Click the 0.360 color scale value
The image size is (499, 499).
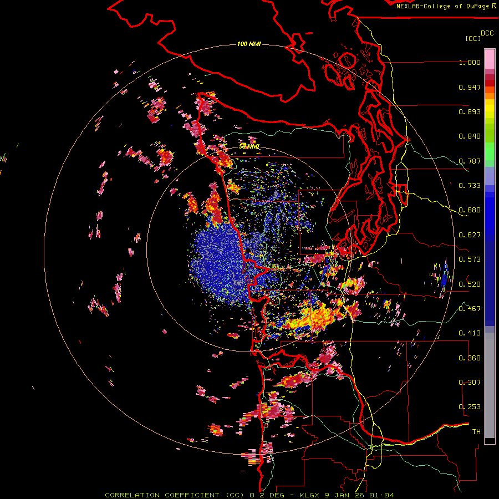[470, 358]
